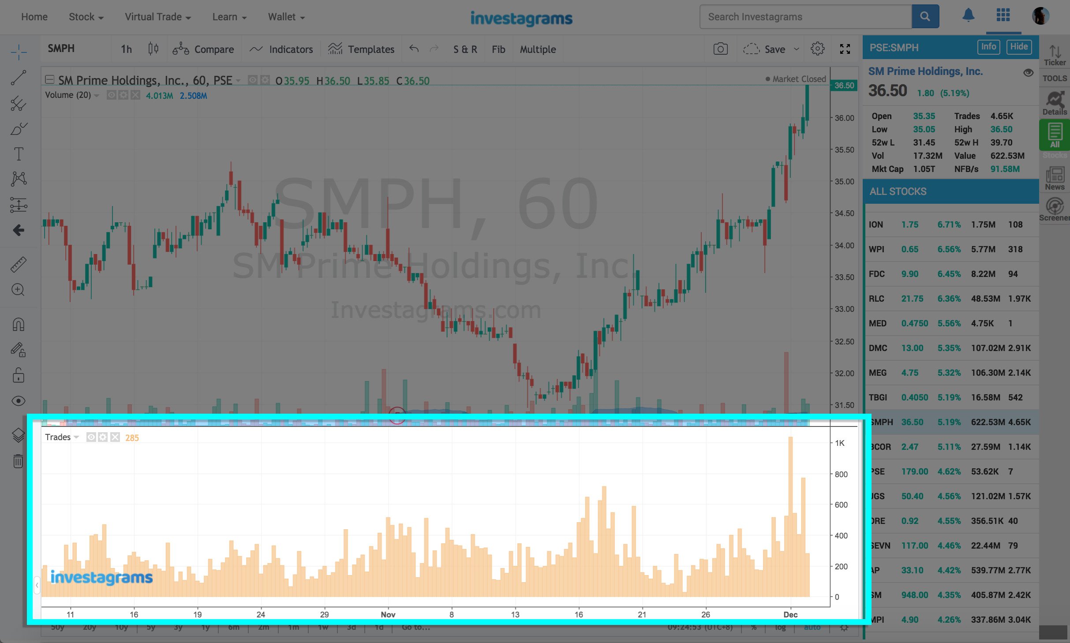The image size is (1070, 643).
Task: Open the Virtual Trade dropdown menu
Action: click(x=157, y=17)
